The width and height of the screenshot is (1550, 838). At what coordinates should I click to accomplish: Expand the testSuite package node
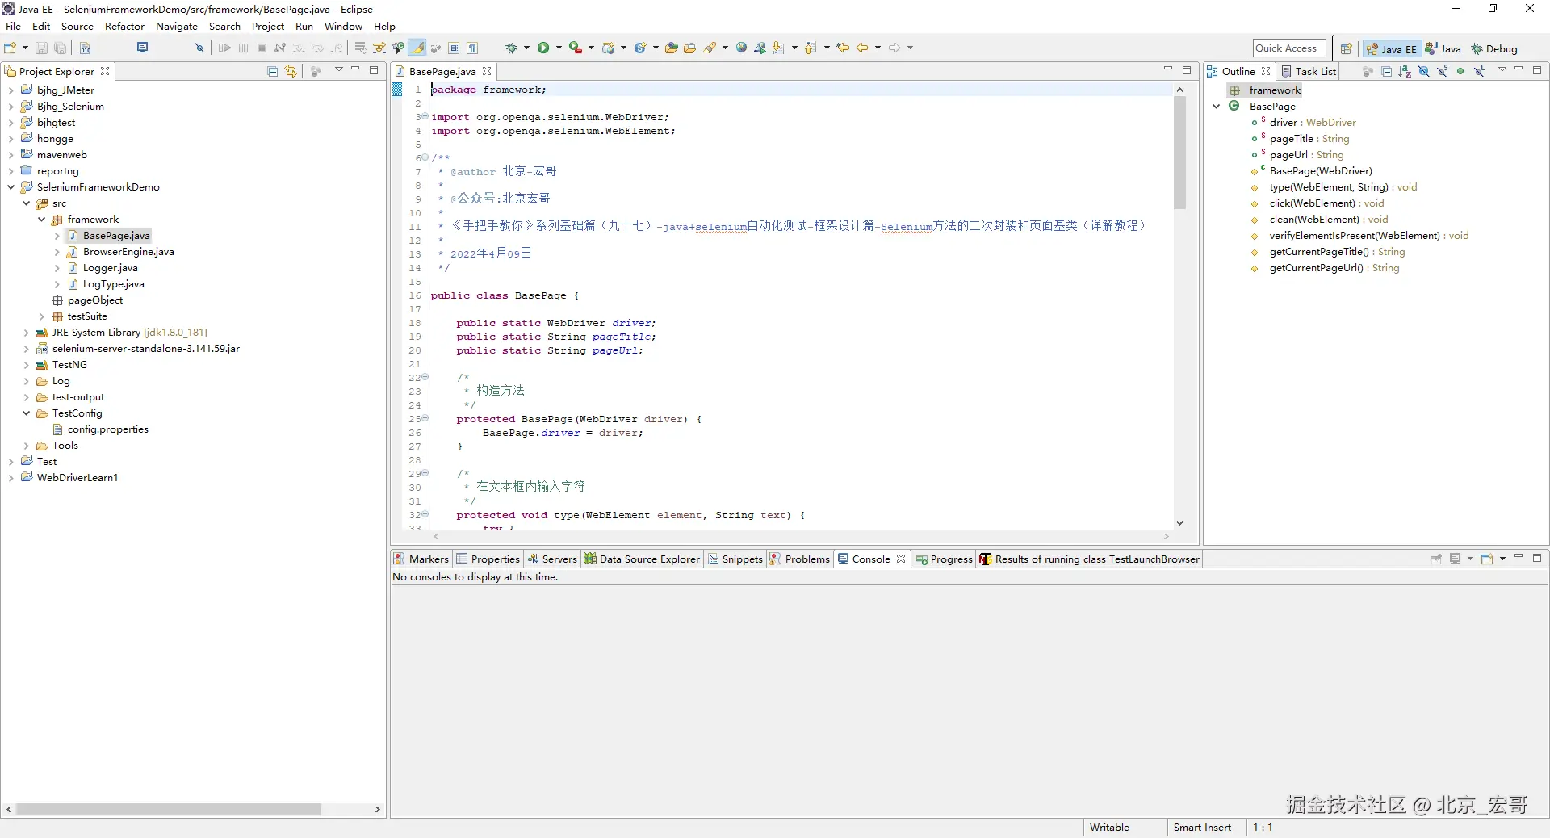(x=41, y=316)
